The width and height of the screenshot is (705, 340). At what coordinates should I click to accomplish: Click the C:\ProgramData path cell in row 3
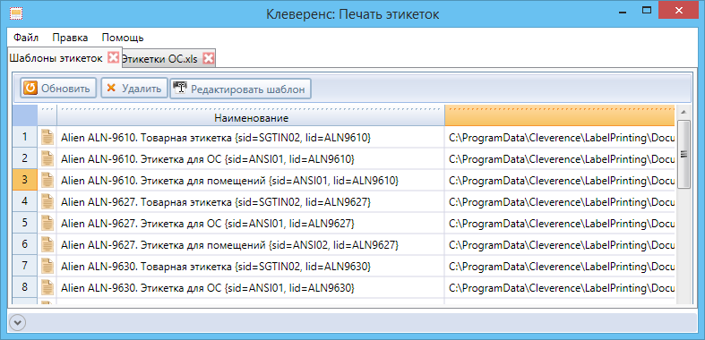[560, 180]
